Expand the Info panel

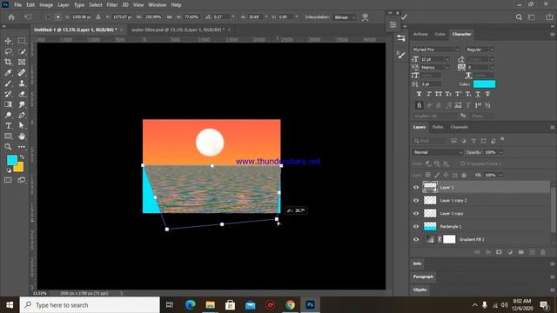tap(418, 263)
